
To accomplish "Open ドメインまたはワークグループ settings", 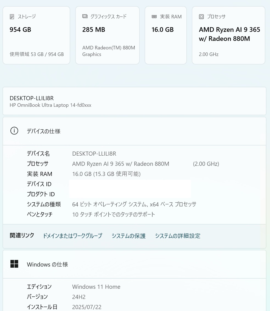I will (72, 236).
